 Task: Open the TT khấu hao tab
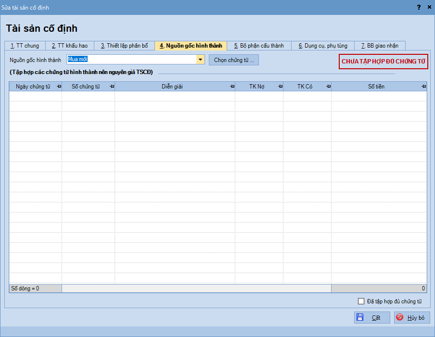click(70, 46)
